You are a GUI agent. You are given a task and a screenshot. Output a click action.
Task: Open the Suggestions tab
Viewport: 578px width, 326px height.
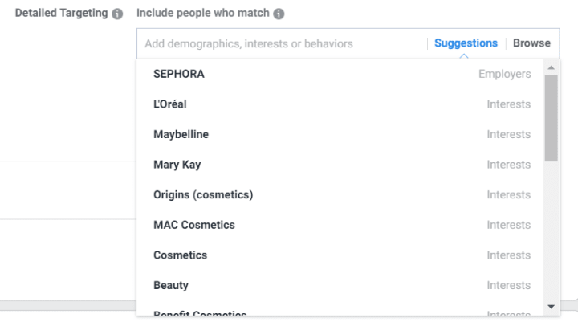466,43
